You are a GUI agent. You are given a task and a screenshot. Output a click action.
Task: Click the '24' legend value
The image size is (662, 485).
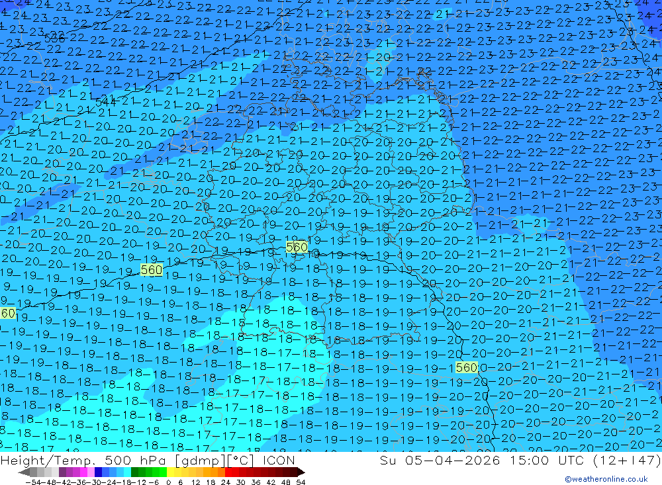coord(226,482)
